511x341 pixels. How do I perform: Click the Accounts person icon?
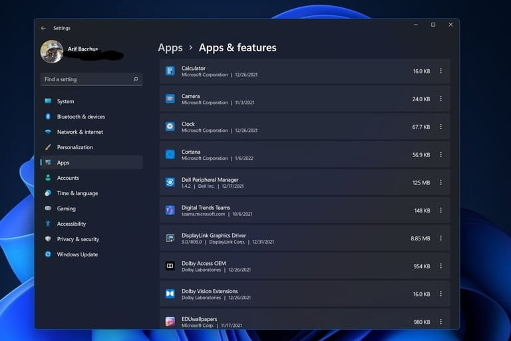tap(48, 178)
